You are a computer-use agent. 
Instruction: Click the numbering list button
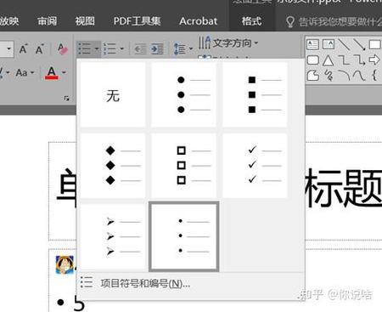110,49
